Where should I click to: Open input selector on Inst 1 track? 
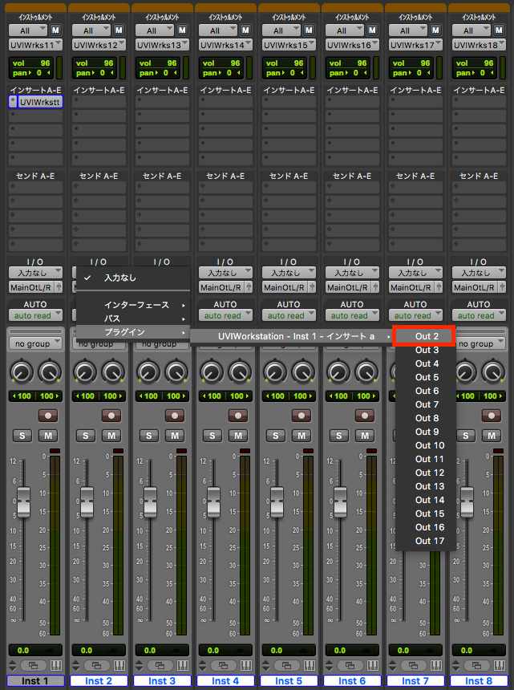[x=35, y=273]
